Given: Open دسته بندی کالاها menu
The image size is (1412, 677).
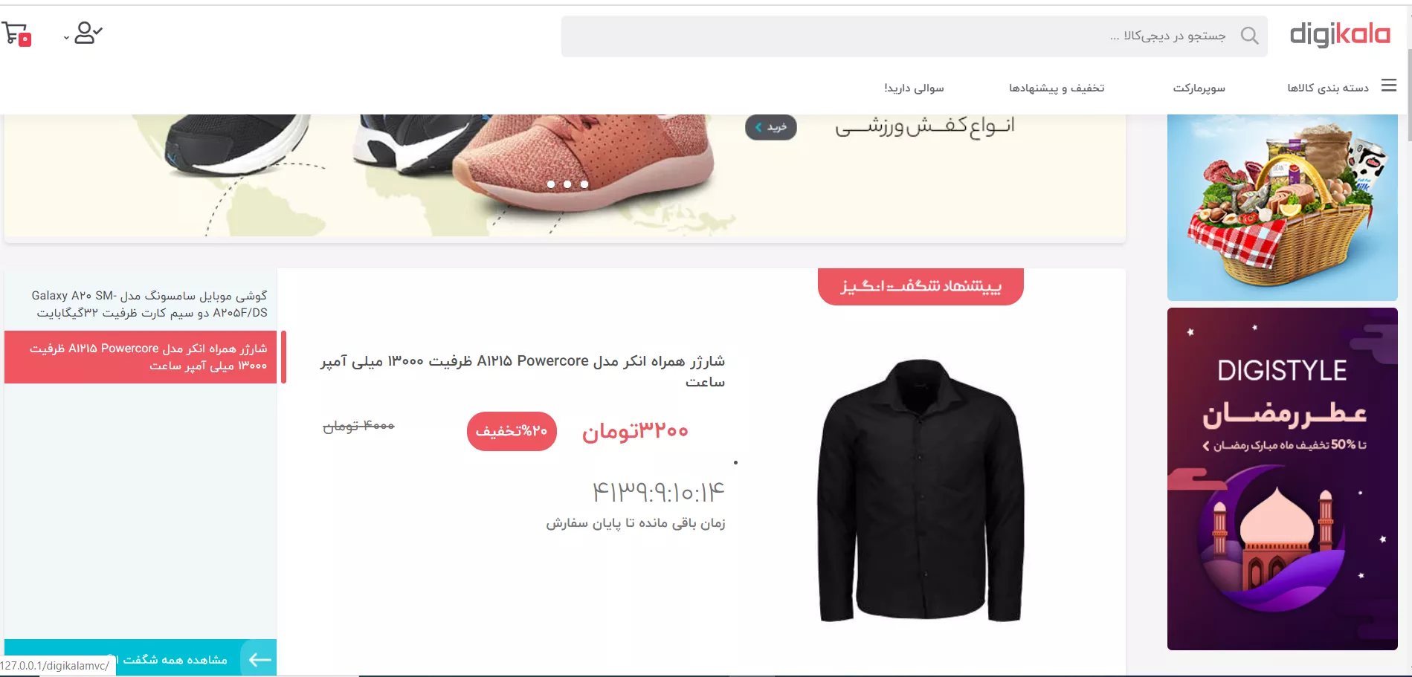Looking at the screenshot, I should coord(1328,88).
